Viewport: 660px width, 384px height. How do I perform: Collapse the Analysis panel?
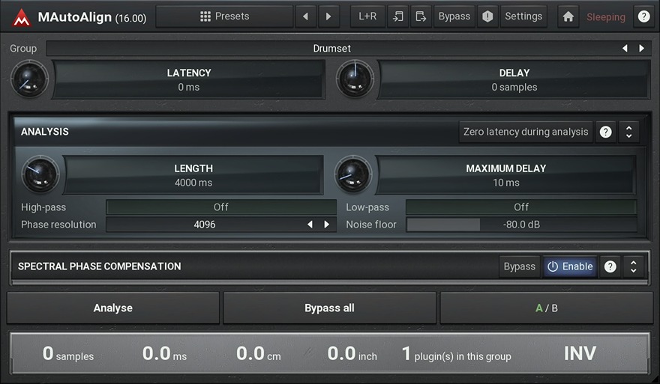[x=628, y=132]
